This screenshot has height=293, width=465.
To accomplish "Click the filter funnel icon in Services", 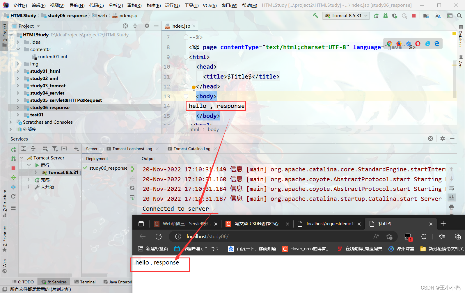I will (55, 149).
